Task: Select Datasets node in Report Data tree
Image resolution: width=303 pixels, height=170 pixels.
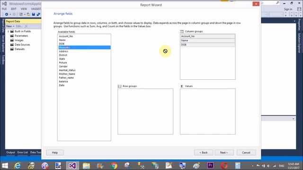Action: (19, 49)
